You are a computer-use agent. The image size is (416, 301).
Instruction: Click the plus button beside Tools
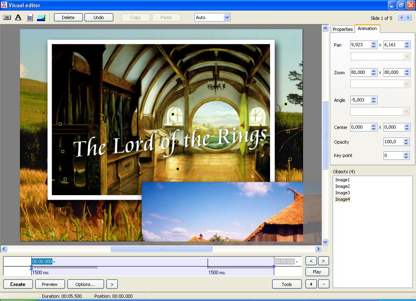click(311, 284)
